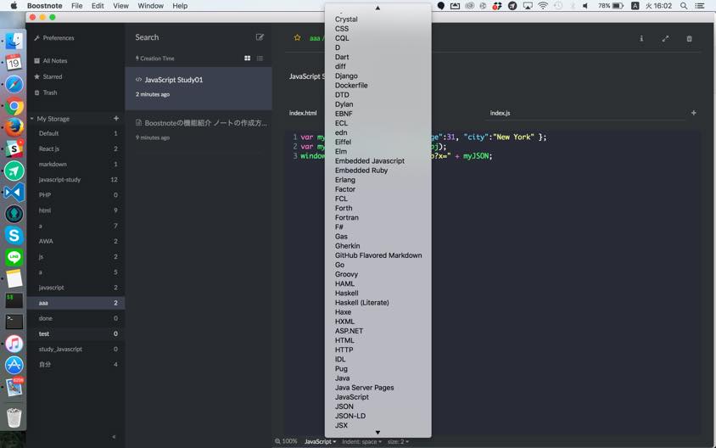Image resolution: width=716 pixels, height=448 pixels.
Task: Move note to trash using the trash icon
Action: click(x=689, y=38)
